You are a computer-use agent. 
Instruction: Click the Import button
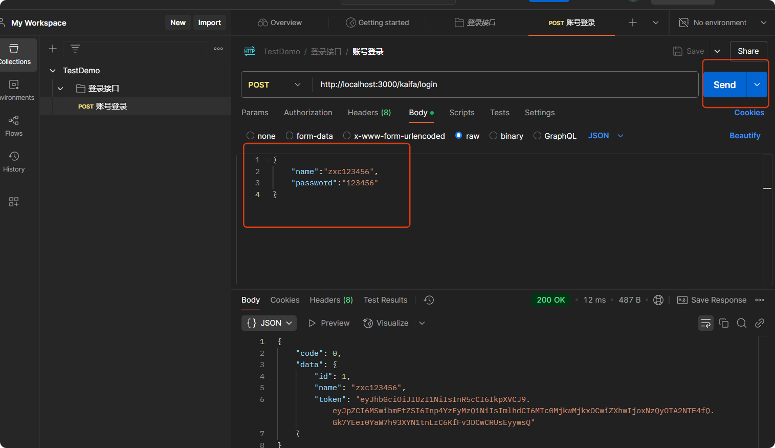[210, 23]
